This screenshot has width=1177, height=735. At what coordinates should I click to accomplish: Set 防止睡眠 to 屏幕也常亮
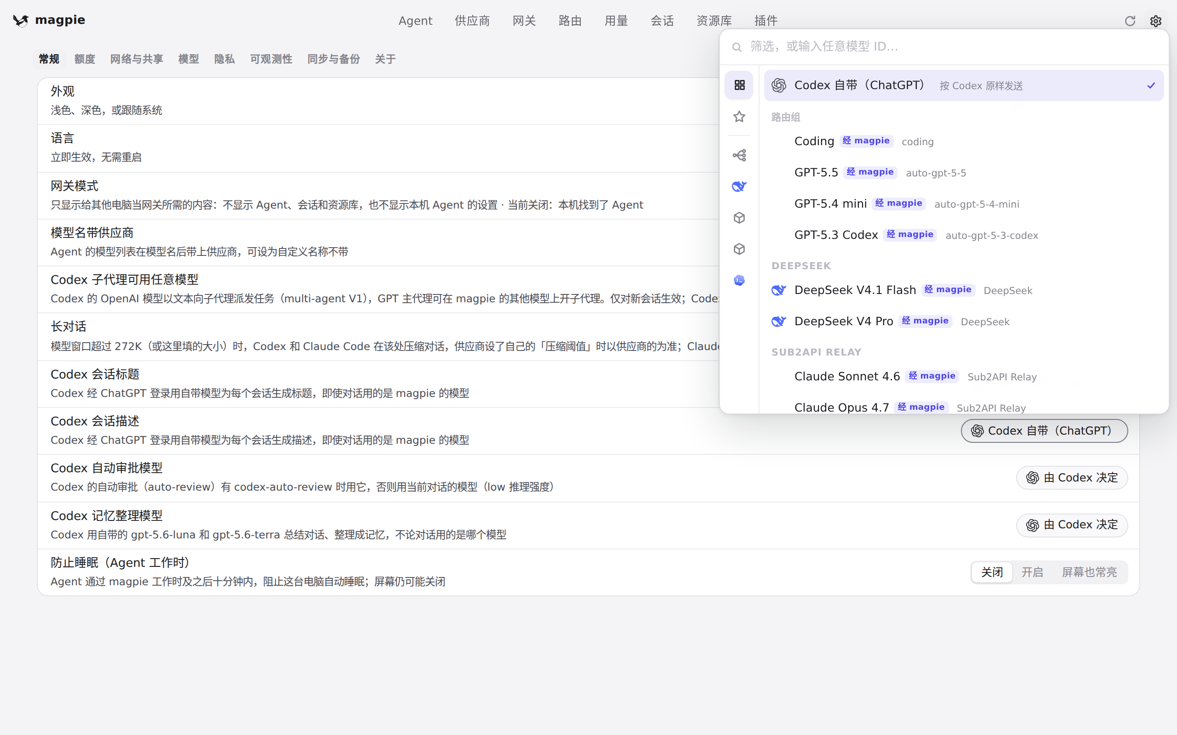(x=1090, y=572)
